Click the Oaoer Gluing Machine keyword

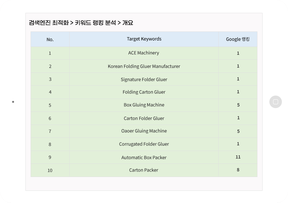(x=144, y=131)
